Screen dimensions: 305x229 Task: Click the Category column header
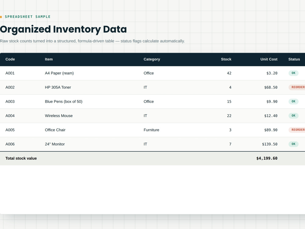[152, 59]
